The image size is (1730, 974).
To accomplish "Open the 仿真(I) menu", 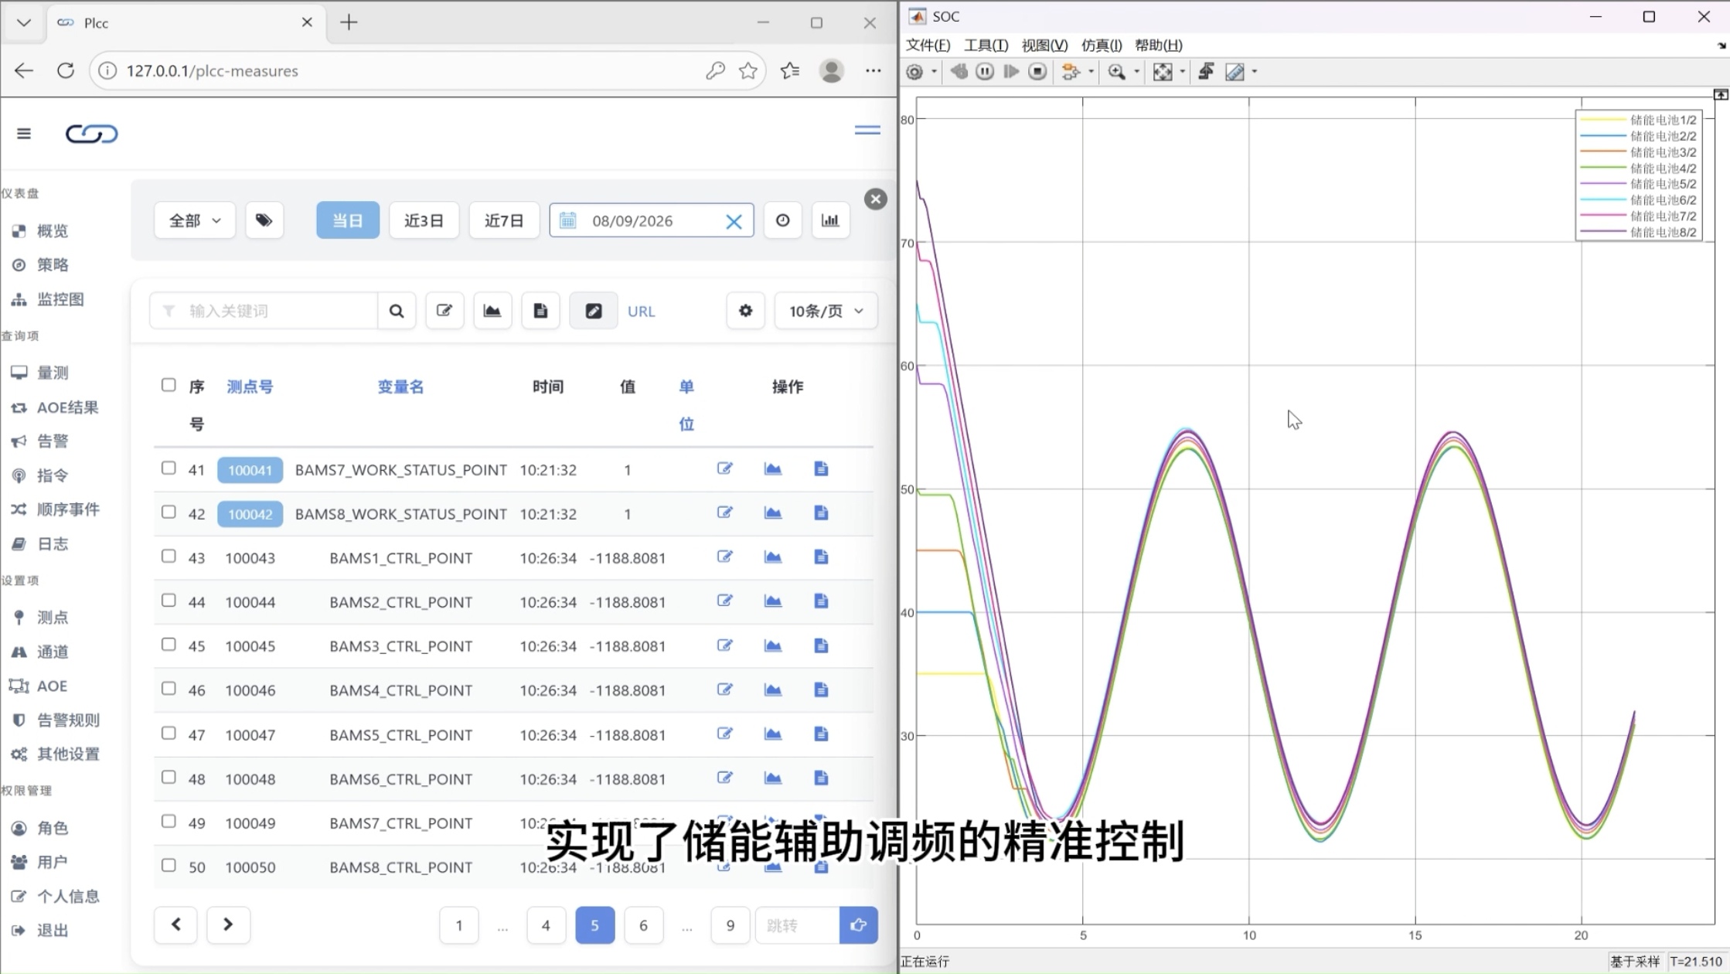I will tap(1101, 45).
